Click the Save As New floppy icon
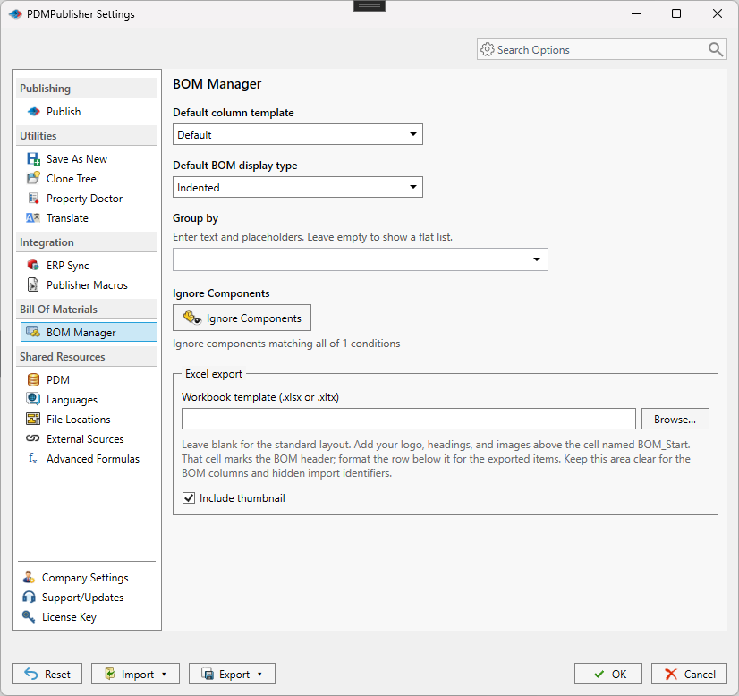Screen dimensions: 739x696 [x=33, y=159]
